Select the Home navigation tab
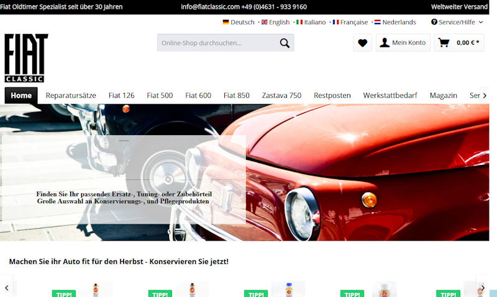This screenshot has height=297, width=497. [21, 95]
